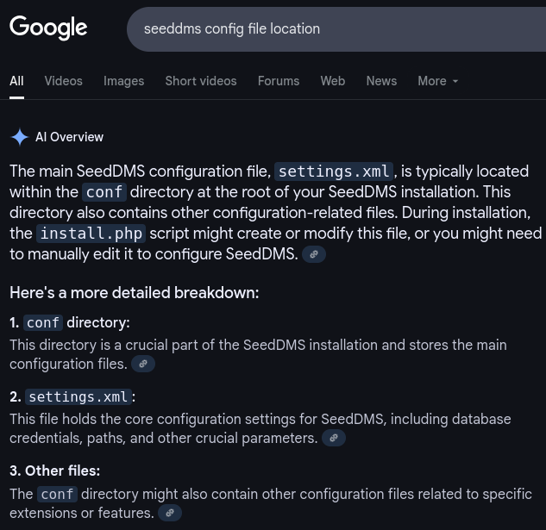Select the All results tab
Screen dimensions: 546x530
click(16, 81)
